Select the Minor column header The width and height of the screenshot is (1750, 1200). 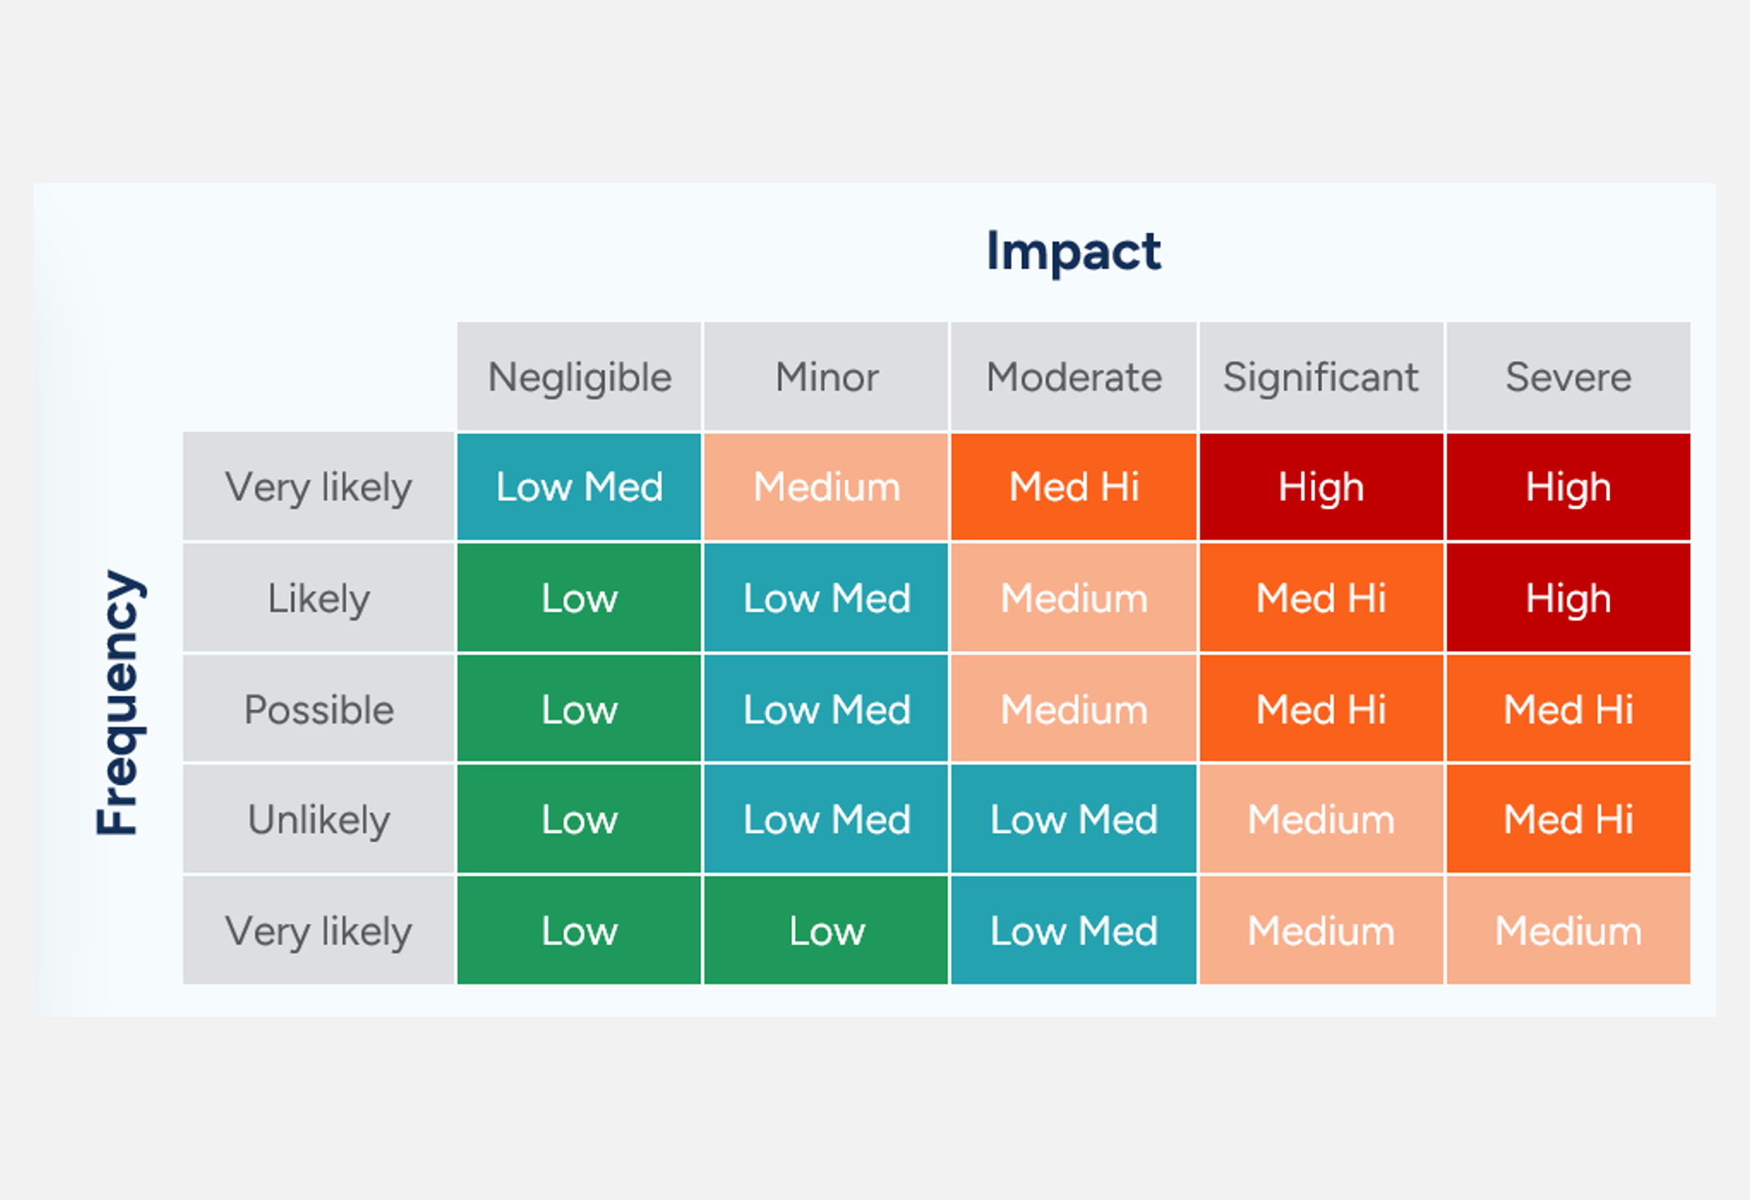click(826, 377)
